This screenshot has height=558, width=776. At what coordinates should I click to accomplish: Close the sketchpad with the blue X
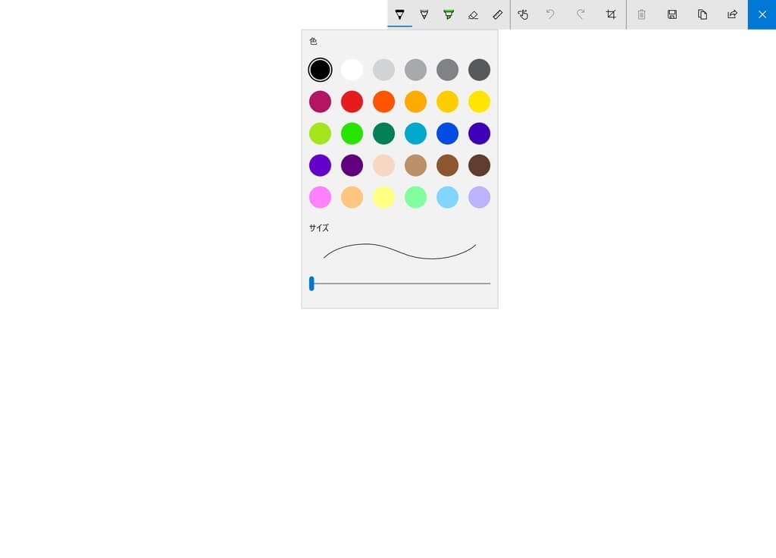(x=762, y=14)
